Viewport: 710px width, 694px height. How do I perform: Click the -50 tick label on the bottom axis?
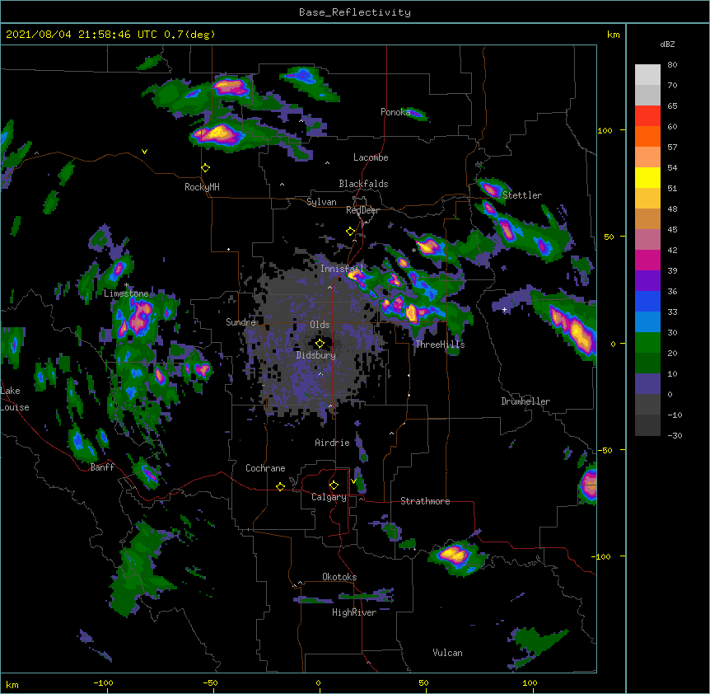210,682
